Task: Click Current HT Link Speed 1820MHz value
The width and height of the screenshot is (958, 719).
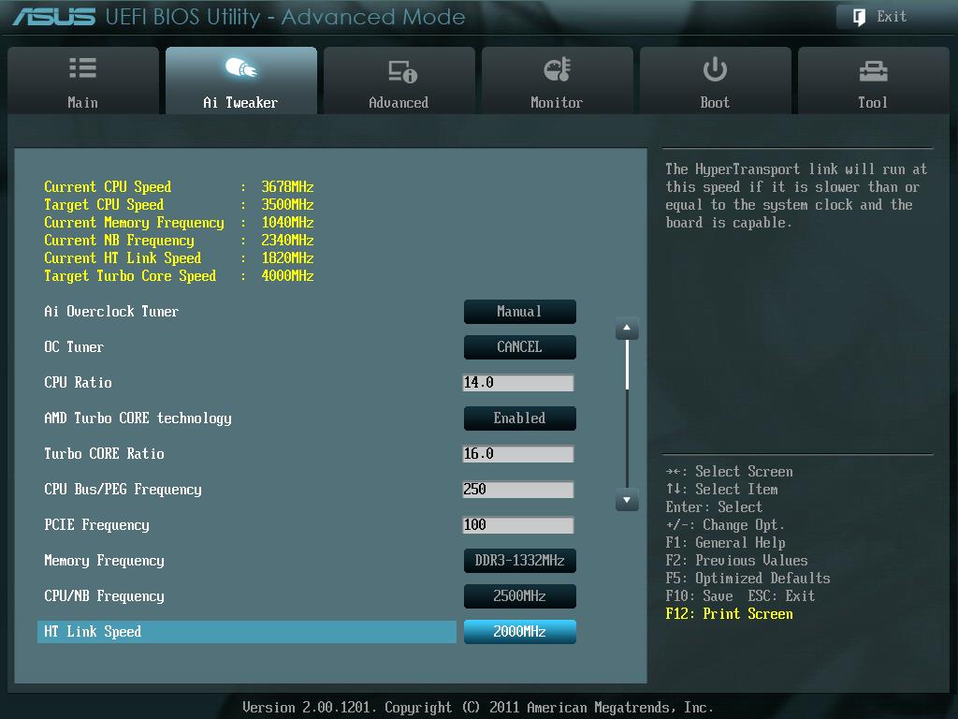Action: click(x=288, y=258)
